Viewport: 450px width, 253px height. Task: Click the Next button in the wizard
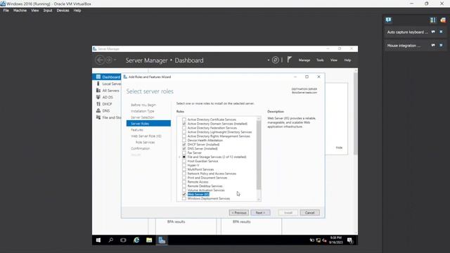pos(260,212)
